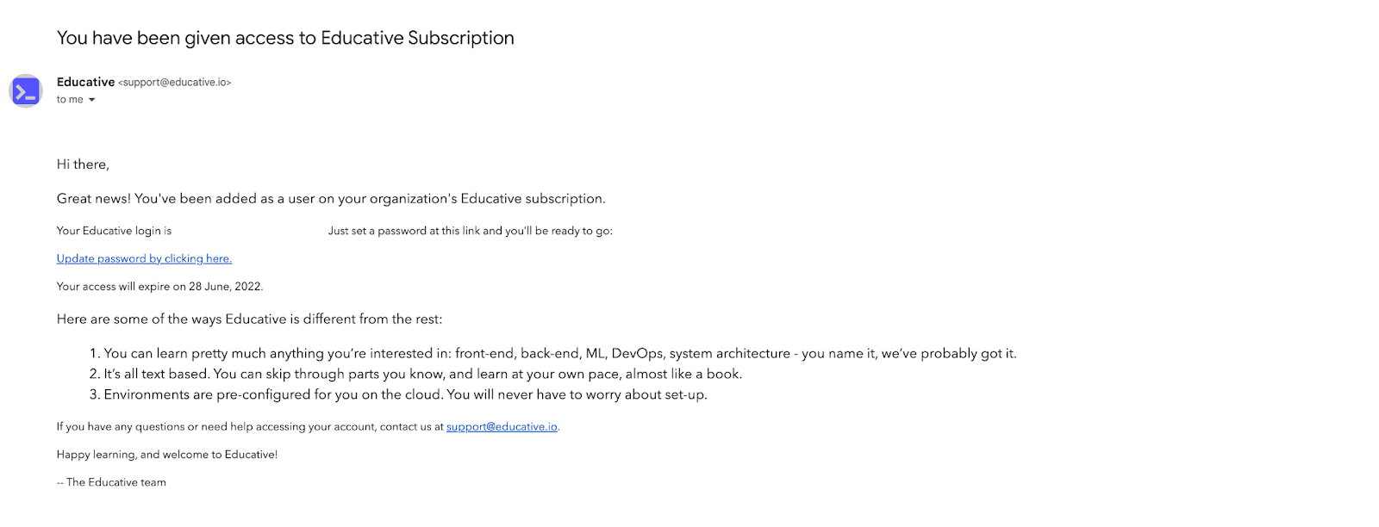Click the Educative sender avatar icon
Screen dimensions: 1379x527
pos(26,90)
